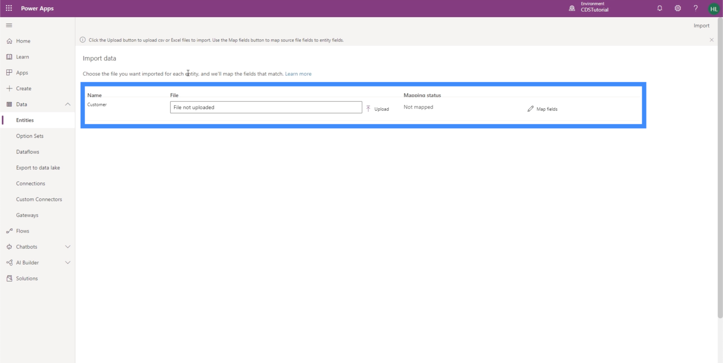Select Data in the sidebar
This screenshot has width=723, height=363.
point(22,105)
